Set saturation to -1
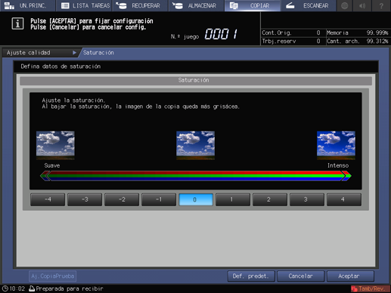The width and height of the screenshot is (391, 293). pyautogui.click(x=159, y=199)
